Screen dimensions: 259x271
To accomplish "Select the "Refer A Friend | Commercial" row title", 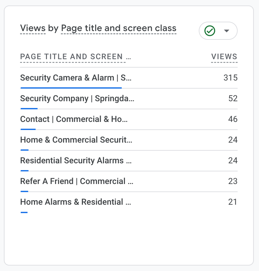I will [77, 181].
